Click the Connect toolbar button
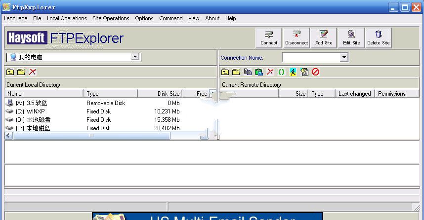The image size is (424, 220). pyautogui.click(x=269, y=38)
